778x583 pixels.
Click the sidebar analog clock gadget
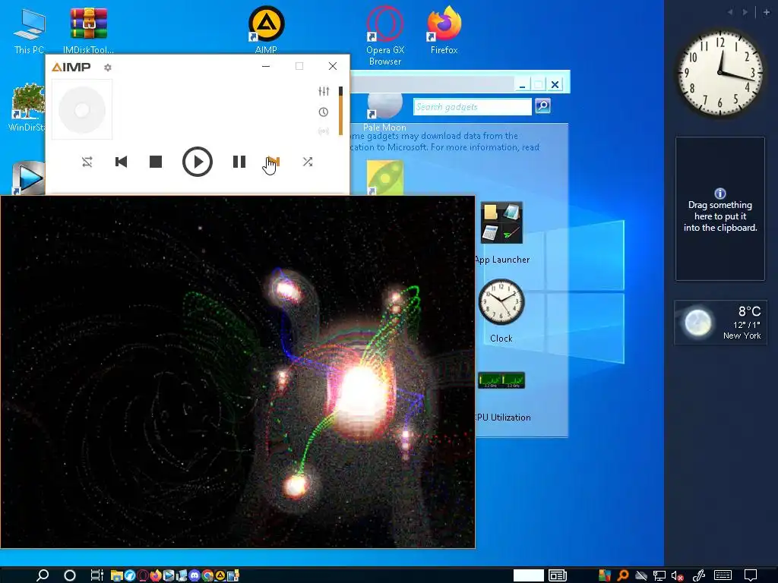pos(720,74)
